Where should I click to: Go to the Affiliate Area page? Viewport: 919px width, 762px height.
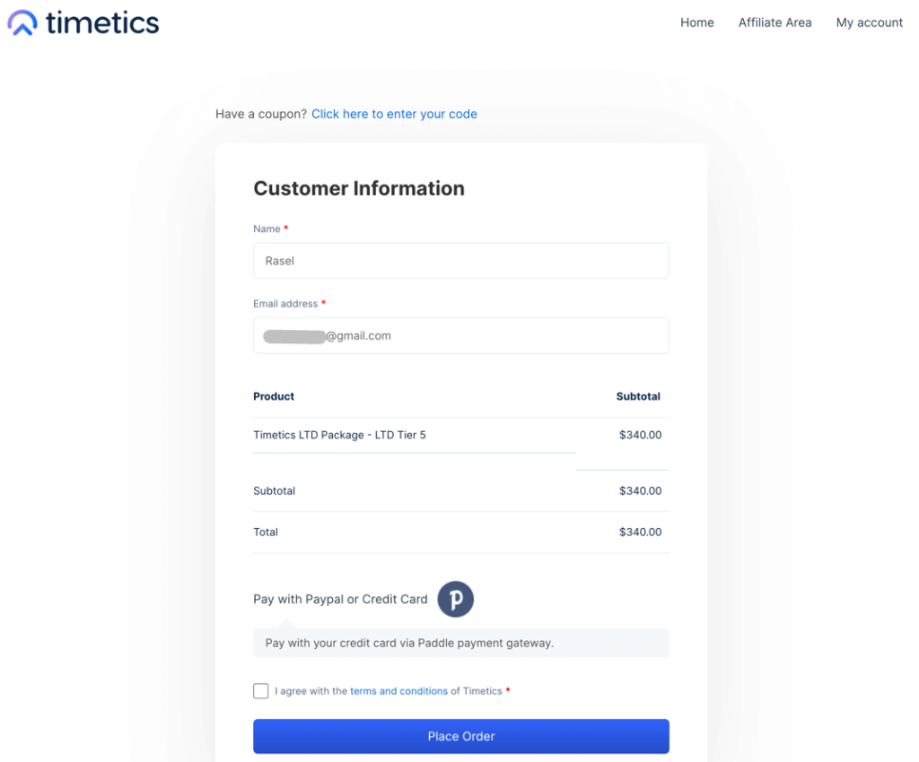(x=775, y=22)
